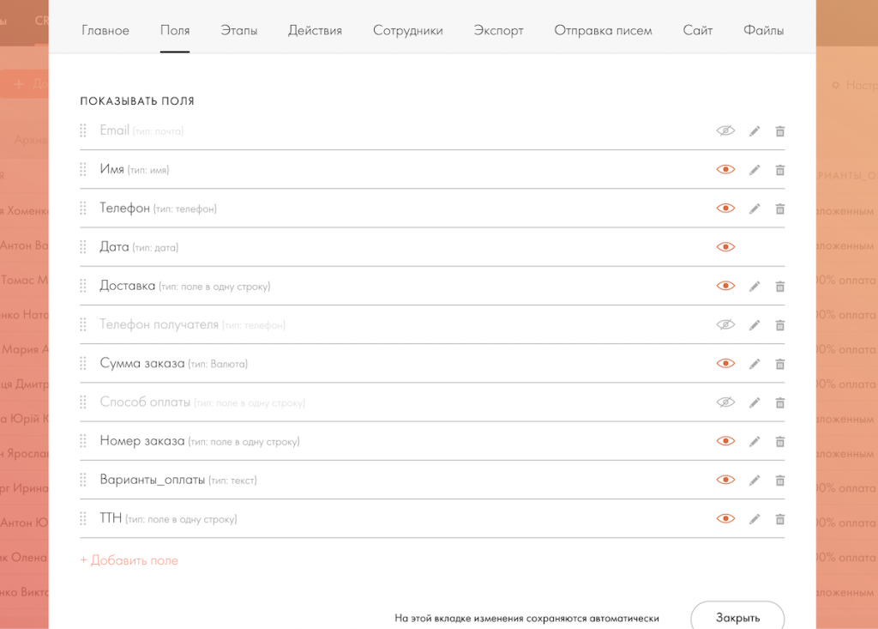Switch to the Этапы tab
Screen dimensions: 878x629
tap(238, 30)
